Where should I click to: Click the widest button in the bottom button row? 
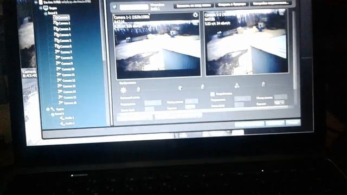pyautogui.click(x=249, y=124)
